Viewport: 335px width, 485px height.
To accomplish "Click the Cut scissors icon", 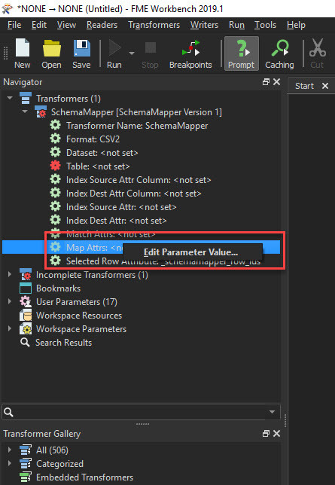I will coord(318,47).
